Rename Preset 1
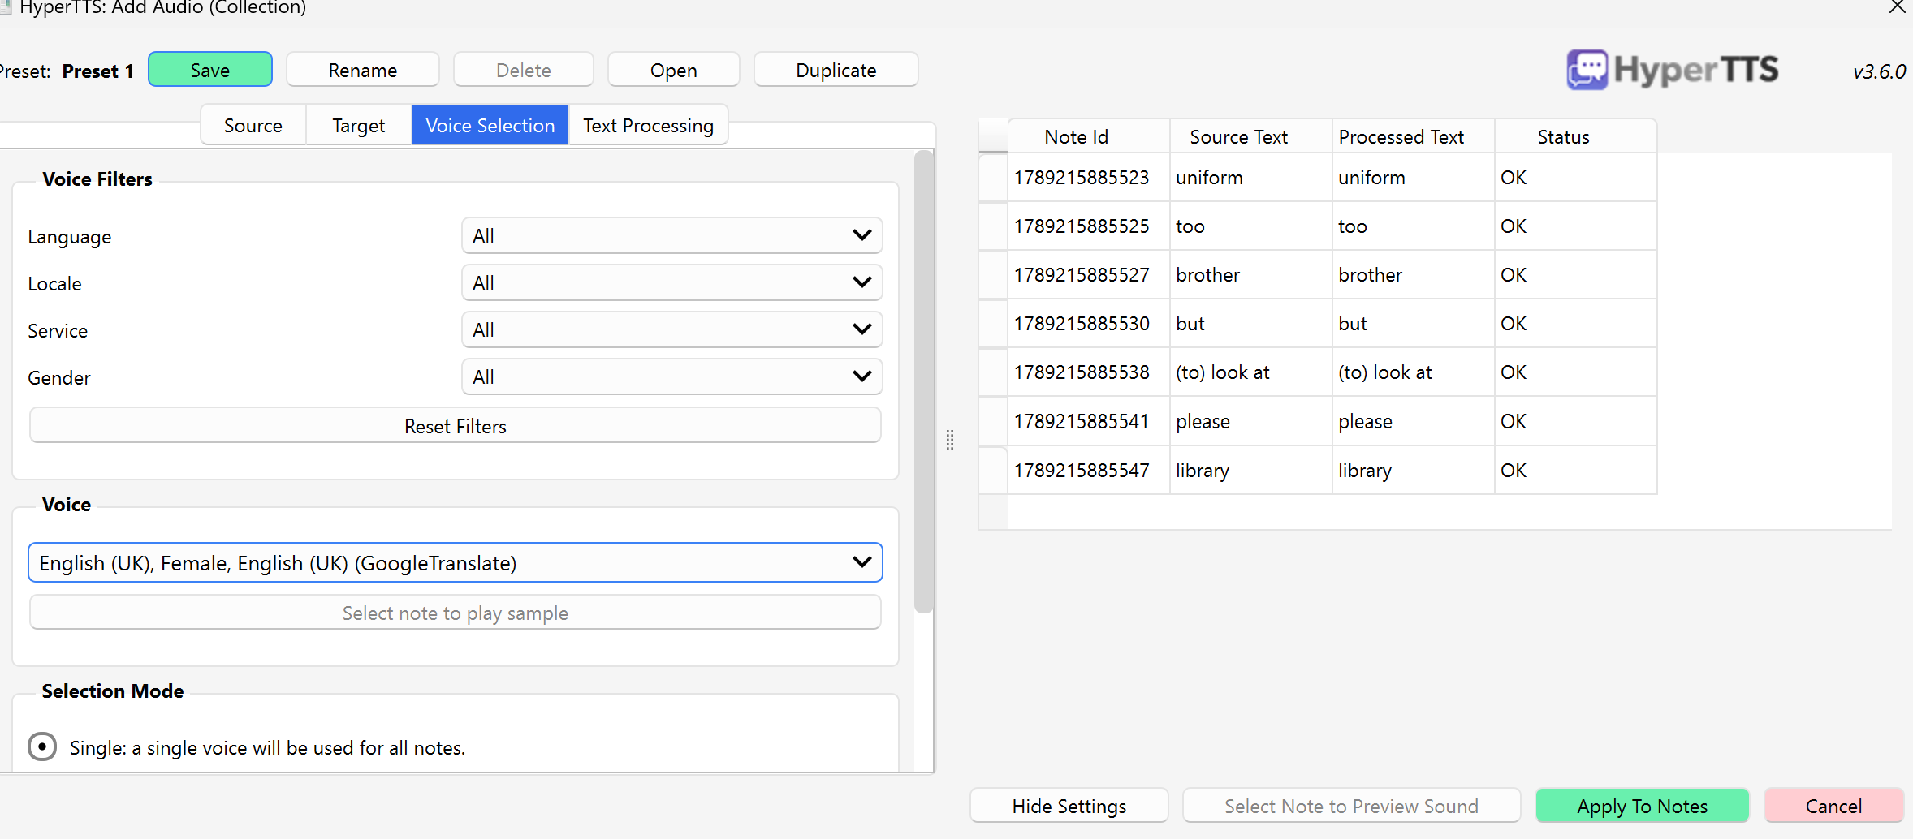This screenshot has width=1913, height=839. pos(363,70)
